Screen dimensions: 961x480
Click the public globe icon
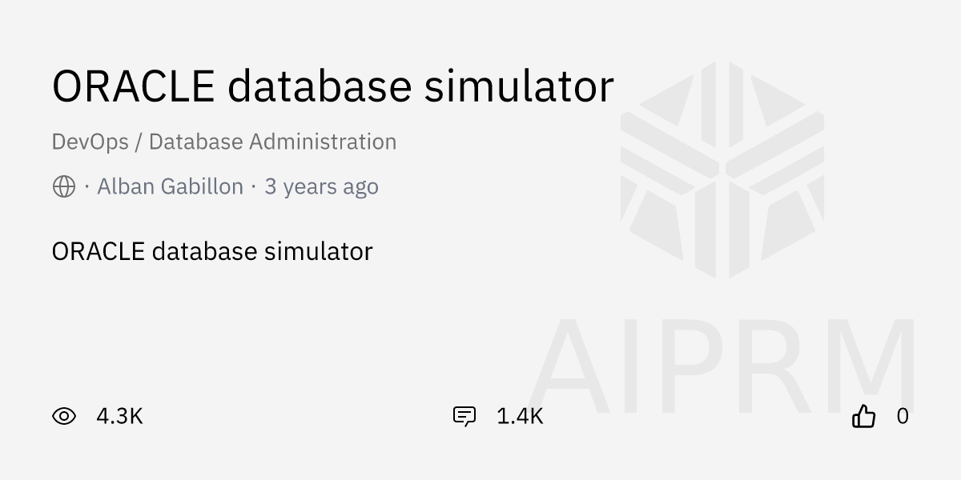click(x=64, y=187)
